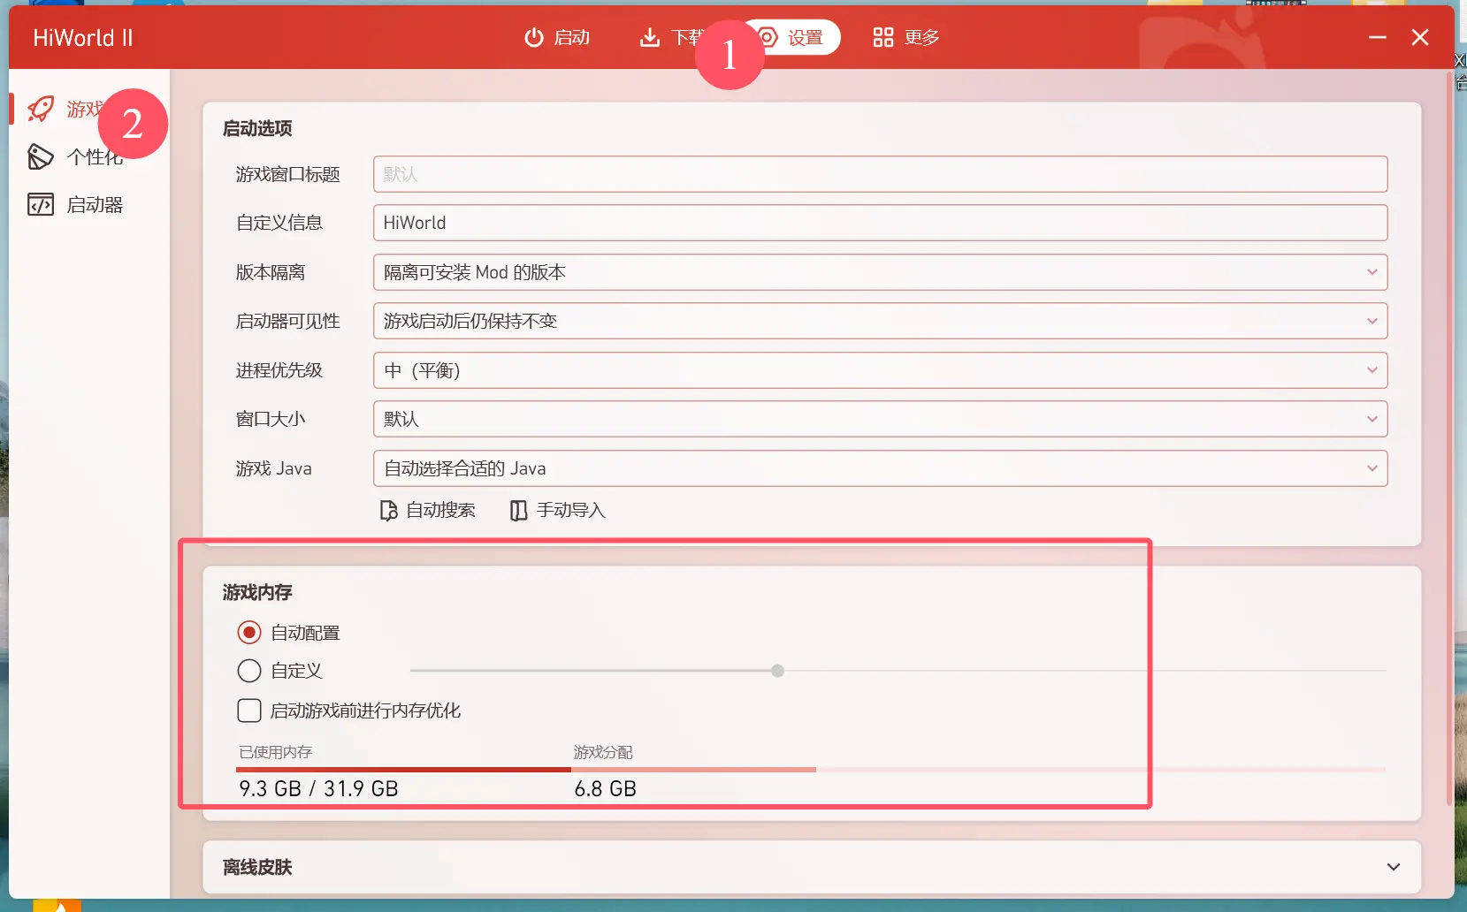Viewport: 1467px width, 912px height.
Task: Expand the 离线皮肤 section
Action: pos(1393,867)
